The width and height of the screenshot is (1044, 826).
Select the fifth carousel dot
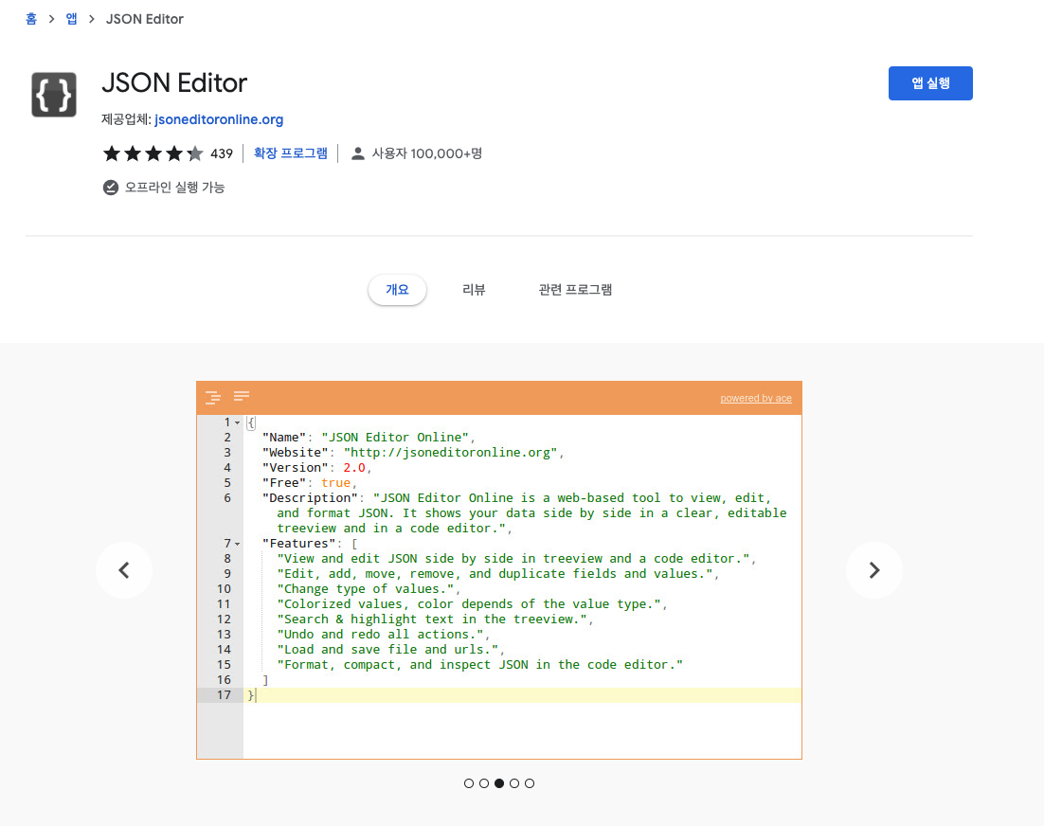coord(530,783)
